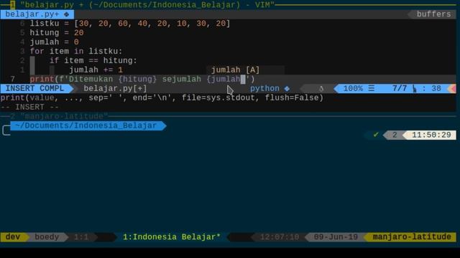Click the diamond icon beside belajar.py+ tab
The image size is (460, 258).
coord(67,14)
